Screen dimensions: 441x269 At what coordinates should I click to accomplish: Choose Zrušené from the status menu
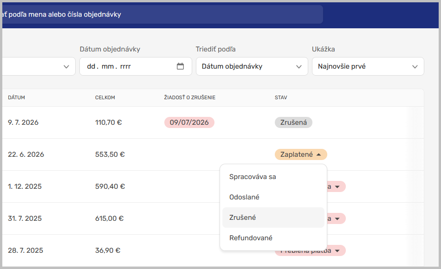[x=273, y=218]
